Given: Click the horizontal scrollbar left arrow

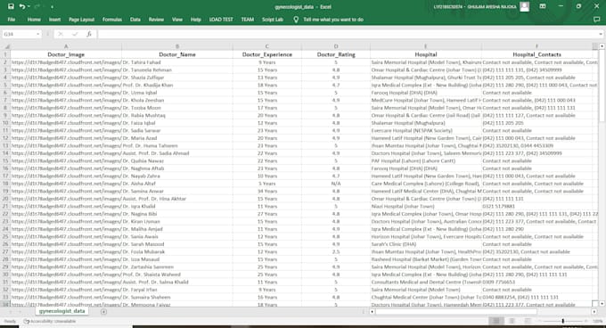Looking at the screenshot, I should pos(373,311).
